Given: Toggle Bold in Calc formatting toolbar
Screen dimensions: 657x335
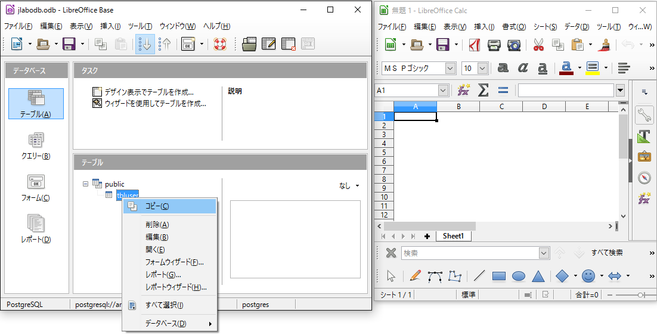Looking at the screenshot, I should [503, 67].
